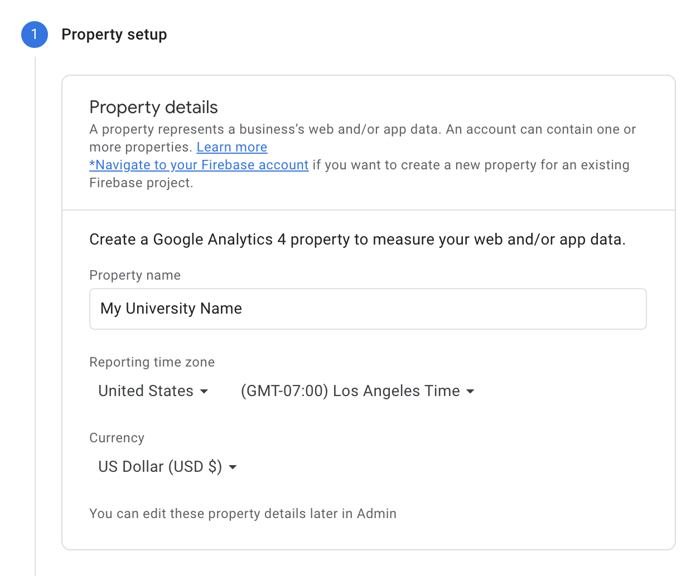This screenshot has width=696, height=576.
Task: Open the Los Angeles Time zone dropdown
Action: (357, 391)
